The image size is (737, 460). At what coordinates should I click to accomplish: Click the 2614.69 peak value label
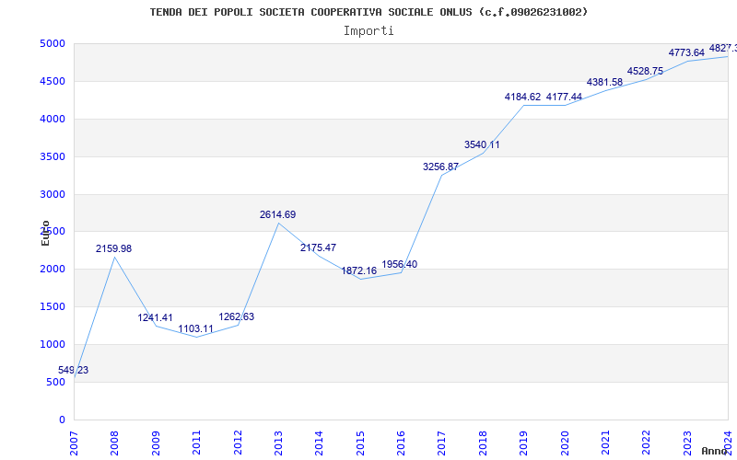click(x=277, y=215)
